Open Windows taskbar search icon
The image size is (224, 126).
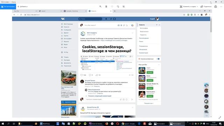[x=8, y=124]
